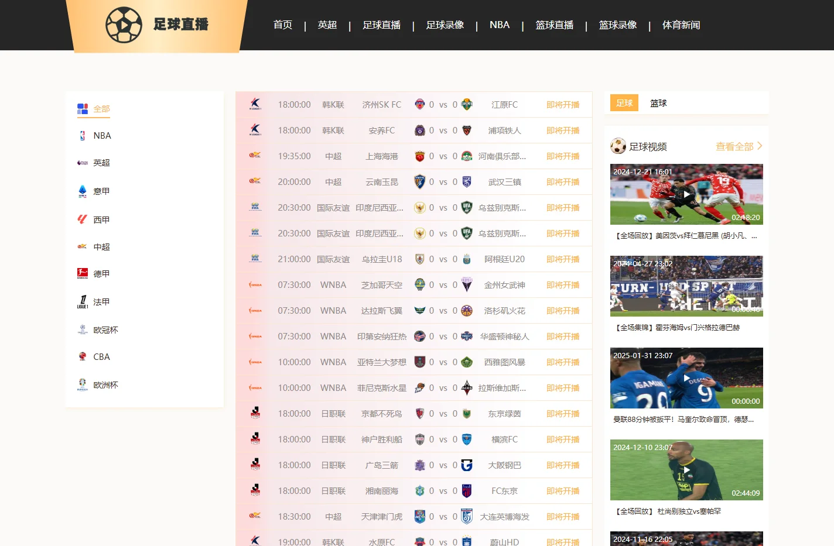The height and width of the screenshot is (546, 834).
Task: Open NBA in the top navigation
Action: pyautogui.click(x=500, y=25)
